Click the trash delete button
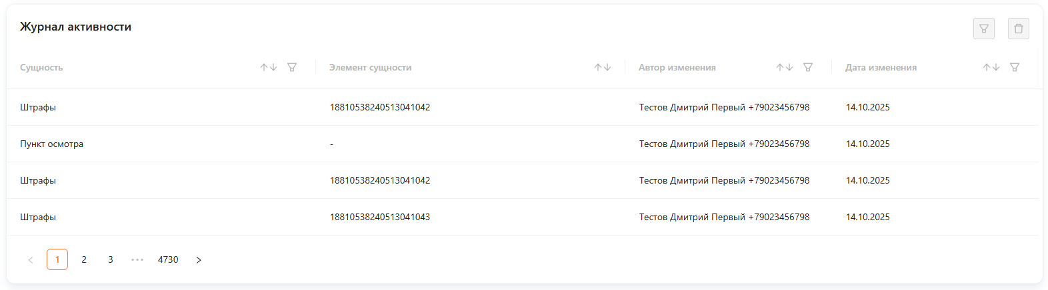 click(x=1019, y=29)
